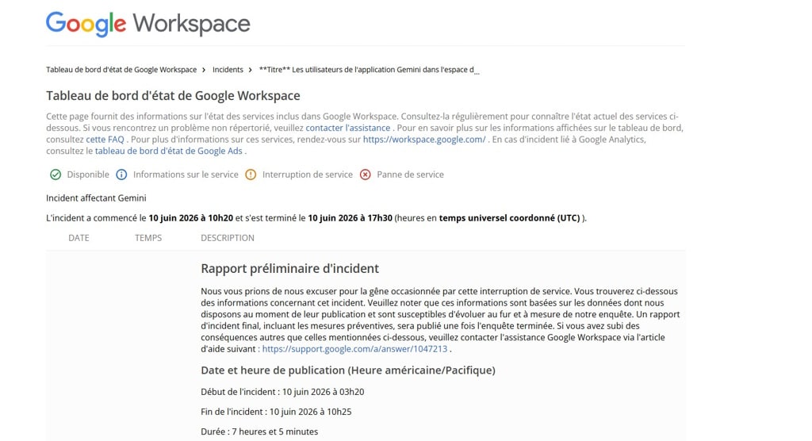Click the bold end time 10 juin 2026 à 17h30
The width and height of the screenshot is (812, 441).
tap(350, 218)
